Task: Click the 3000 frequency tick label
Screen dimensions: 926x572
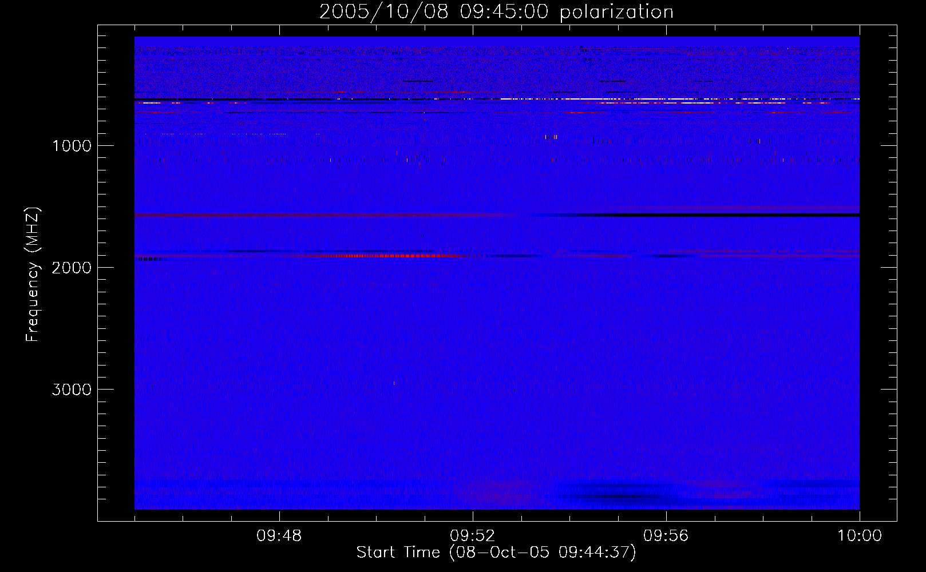Action: pyautogui.click(x=72, y=390)
